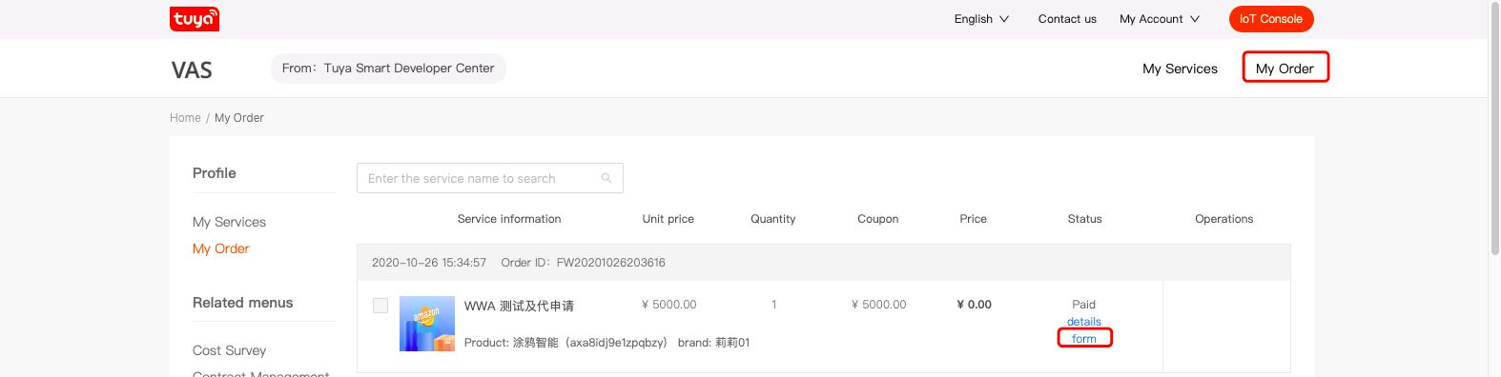The height and width of the screenshot is (377, 1501).
Task: Click the WWA service Amazon thumbnail
Action: click(427, 324)
